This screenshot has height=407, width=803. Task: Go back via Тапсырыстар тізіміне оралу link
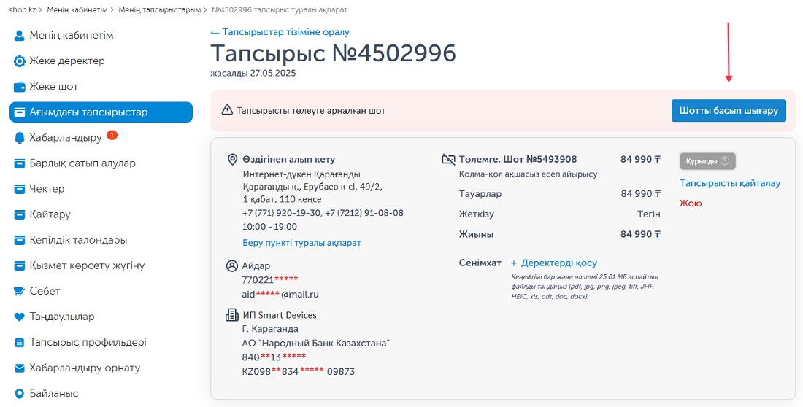[x=280, y=32]
